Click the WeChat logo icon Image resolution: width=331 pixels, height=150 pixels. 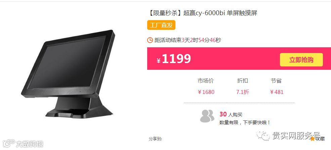[263, 136]
